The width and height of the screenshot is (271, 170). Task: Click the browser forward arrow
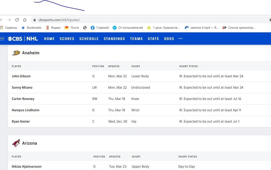click(9, 20)
